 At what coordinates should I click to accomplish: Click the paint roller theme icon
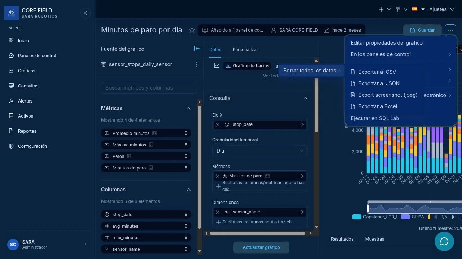398,9
